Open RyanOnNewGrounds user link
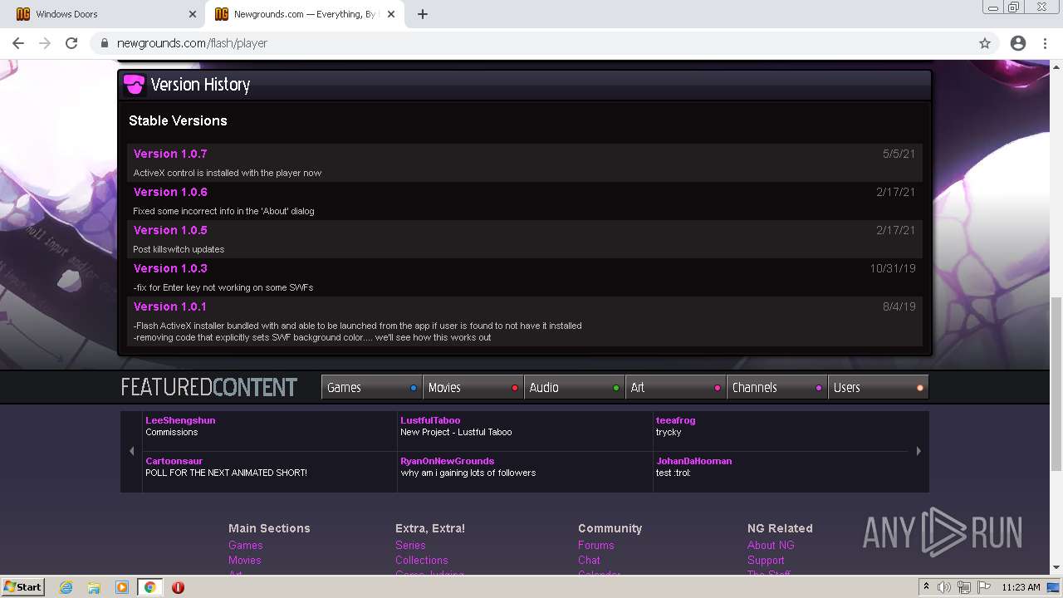The image size is (1063, 598). click(x=447, y=461)
